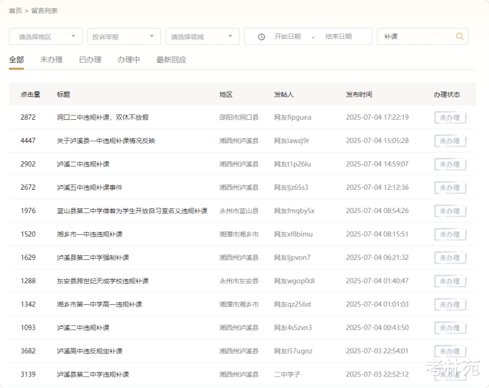Click 未办理 status for 网友4s5zvn3 row

click(x=450, y=328)
